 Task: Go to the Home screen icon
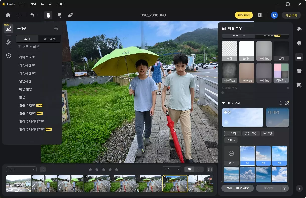coord(8,15)
